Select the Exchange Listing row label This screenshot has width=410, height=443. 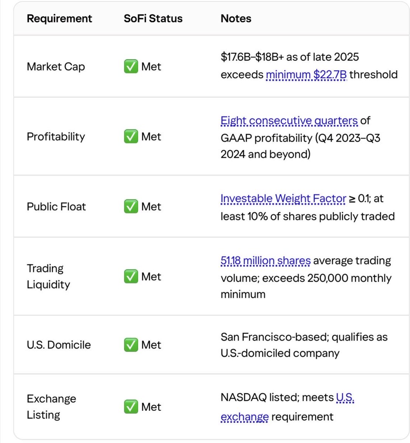point(51,407)
